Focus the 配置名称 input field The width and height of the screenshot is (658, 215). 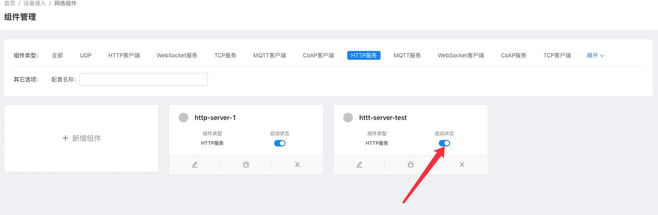[144, 79]
